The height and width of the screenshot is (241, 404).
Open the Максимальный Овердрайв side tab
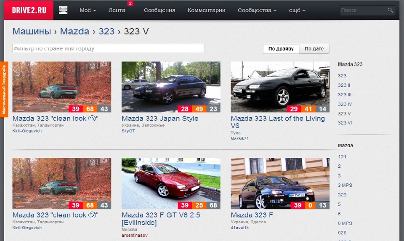coord(4,89)
